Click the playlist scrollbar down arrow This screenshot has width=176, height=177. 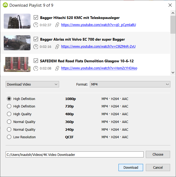point(173,72)
